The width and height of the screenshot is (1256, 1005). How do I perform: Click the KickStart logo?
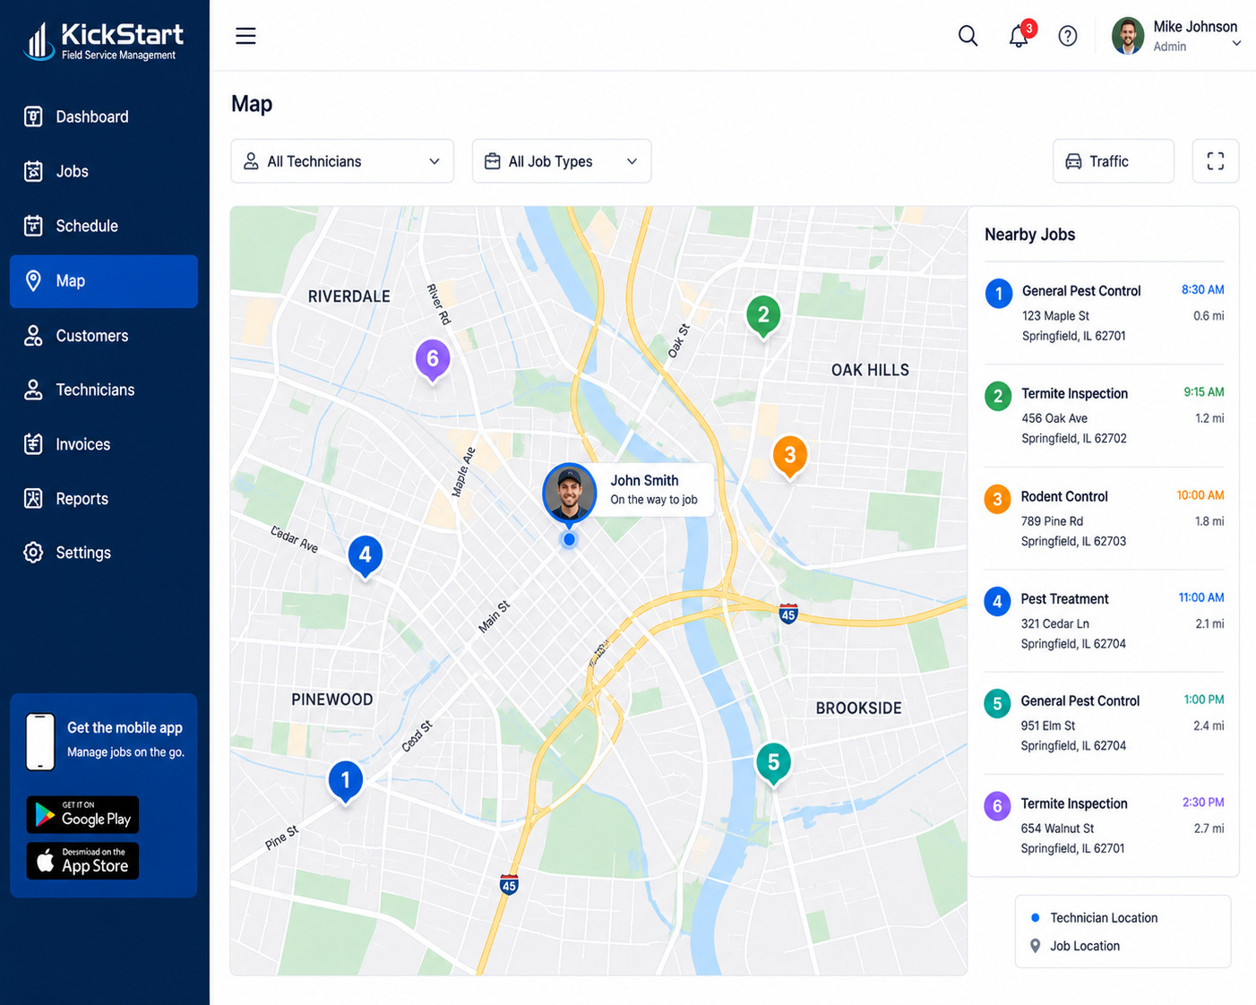tap(104, 41)
